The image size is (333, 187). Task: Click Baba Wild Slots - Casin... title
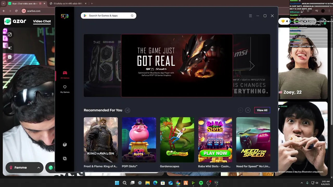click(x=215, y=166)
